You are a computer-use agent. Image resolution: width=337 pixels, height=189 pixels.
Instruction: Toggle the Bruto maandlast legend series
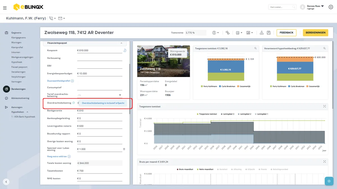click(185, 169)
